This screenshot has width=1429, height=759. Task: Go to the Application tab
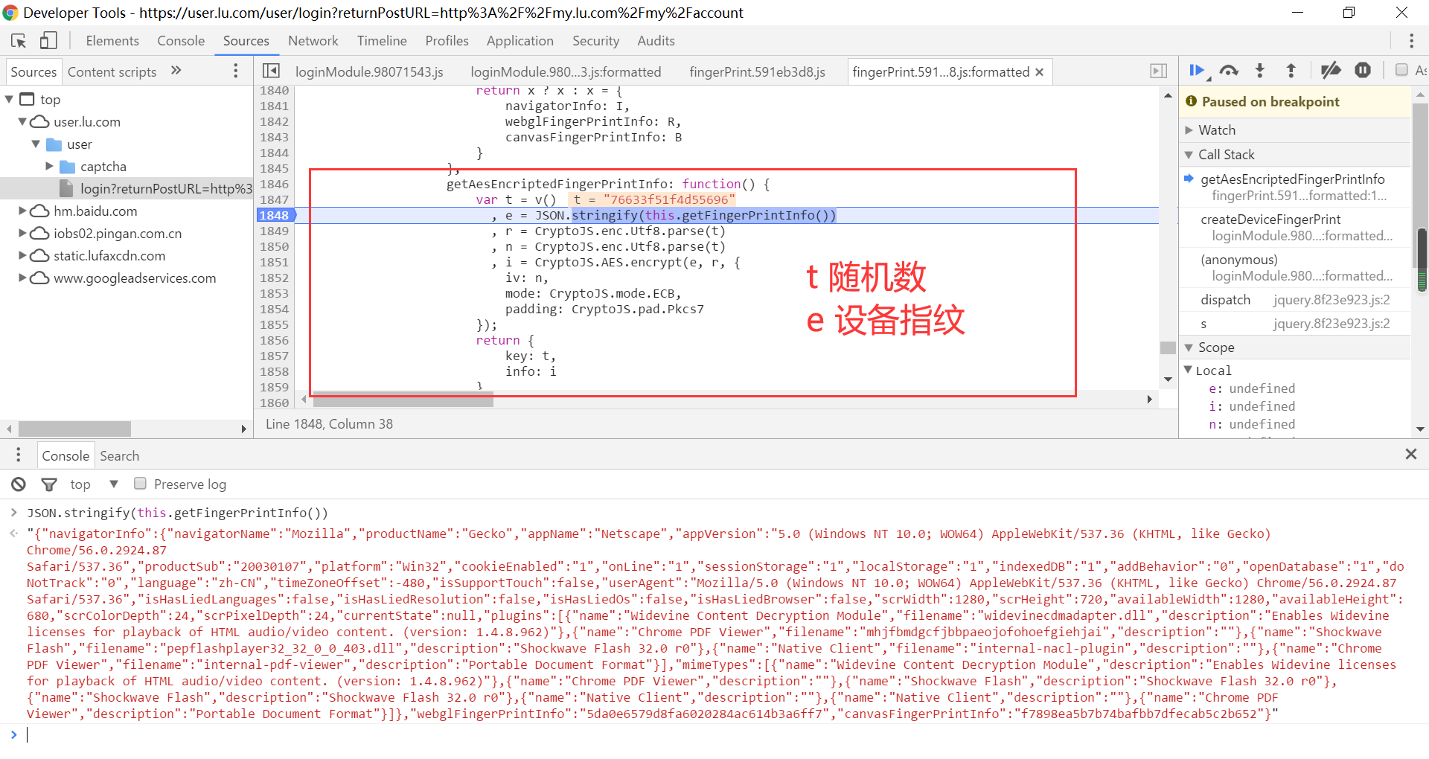(520, 41)
